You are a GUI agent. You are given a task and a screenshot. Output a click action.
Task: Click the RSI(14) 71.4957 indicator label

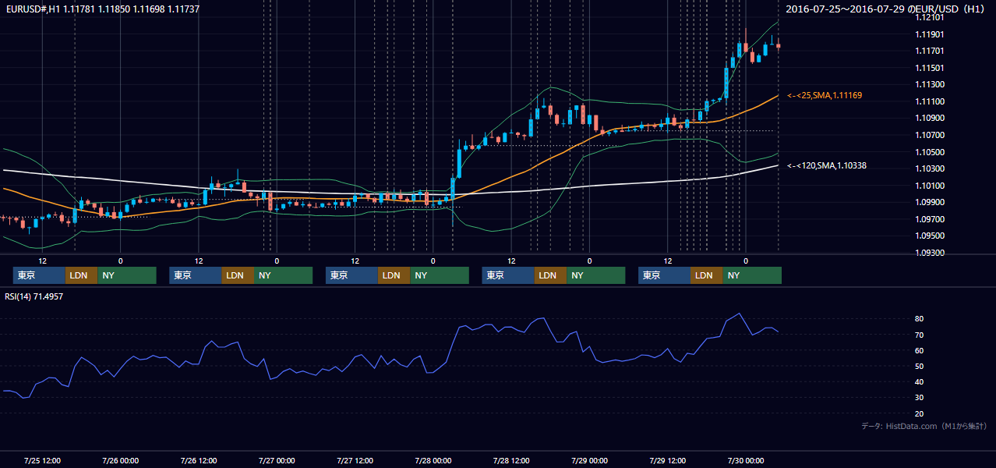[34, 296]
